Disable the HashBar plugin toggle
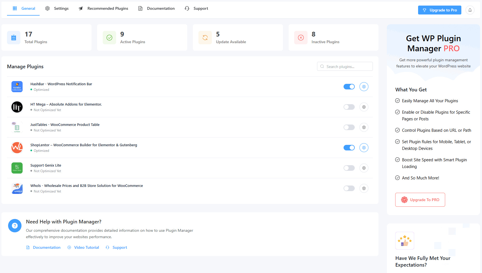The width and height of the screenshot is (482, 273). point(349,87)
